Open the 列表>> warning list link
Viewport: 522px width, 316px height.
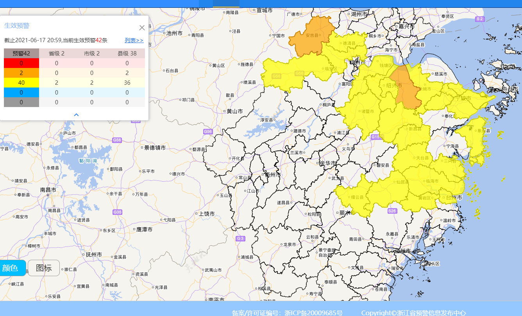coord(134,40)
